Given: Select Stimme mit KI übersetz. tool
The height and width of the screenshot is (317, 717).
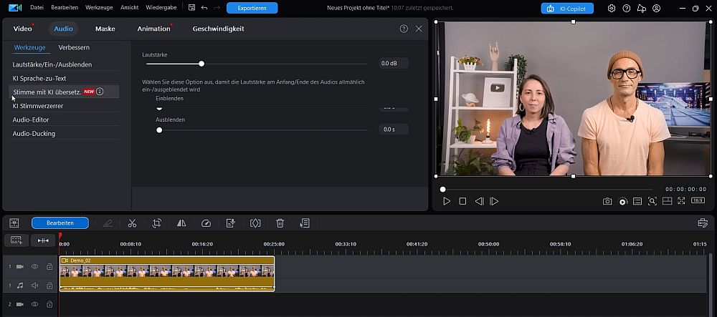Looking at the screenshot, I should (x=64, y=92).
